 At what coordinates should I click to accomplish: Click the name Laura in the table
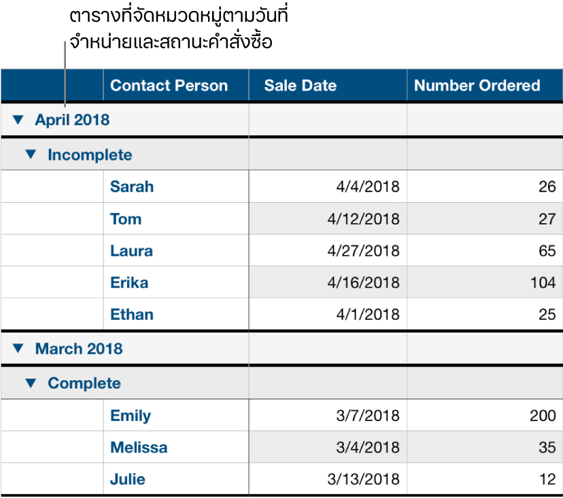[131, 250]
